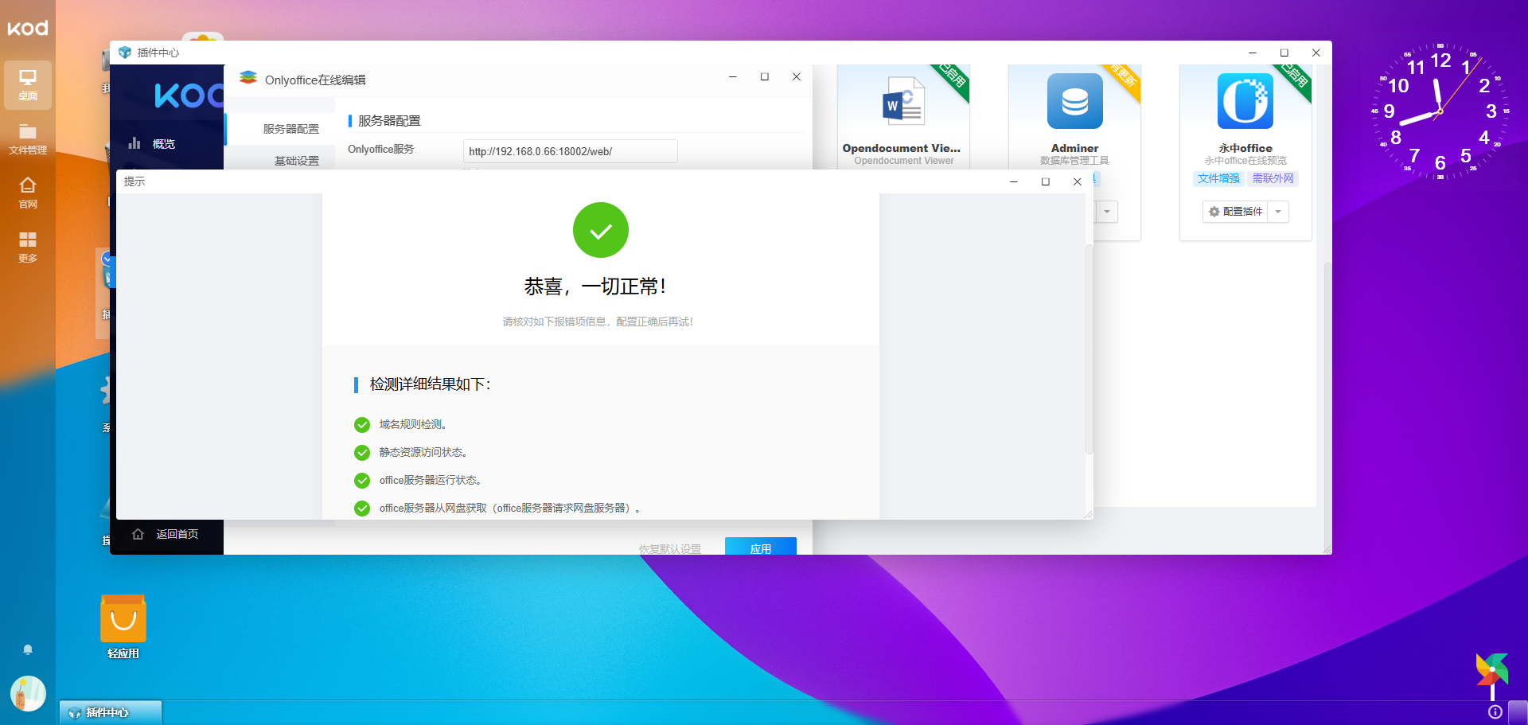1528x725 pixels.
Task: Open the 更多 grid menu
Action: pyautogui.click(x=28, y=247)
